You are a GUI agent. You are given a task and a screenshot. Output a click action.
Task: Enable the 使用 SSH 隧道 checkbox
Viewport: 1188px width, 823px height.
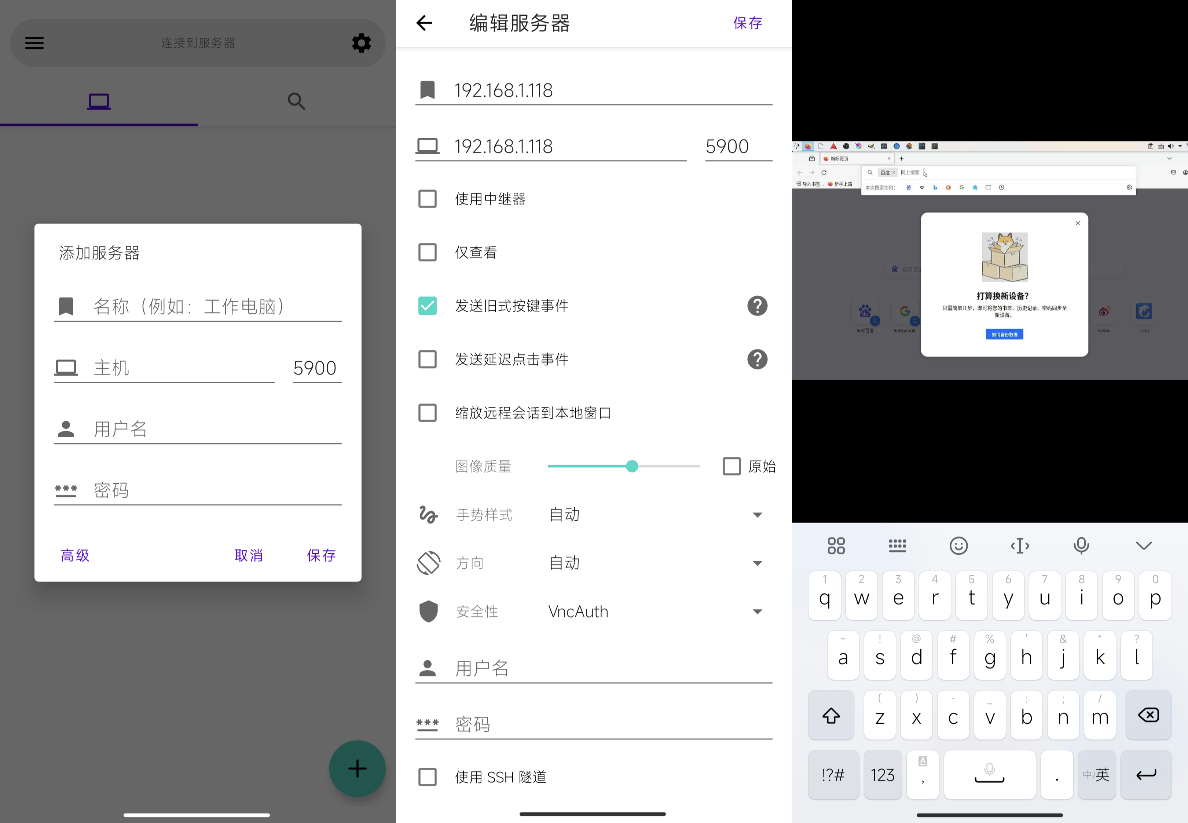point(427,776)
